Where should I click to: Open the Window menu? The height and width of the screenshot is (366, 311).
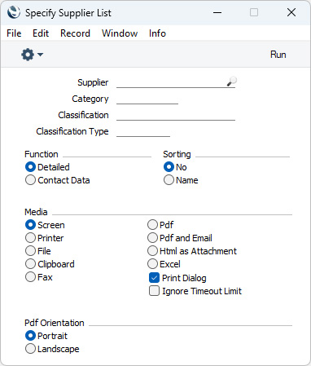tap(120, 33)
